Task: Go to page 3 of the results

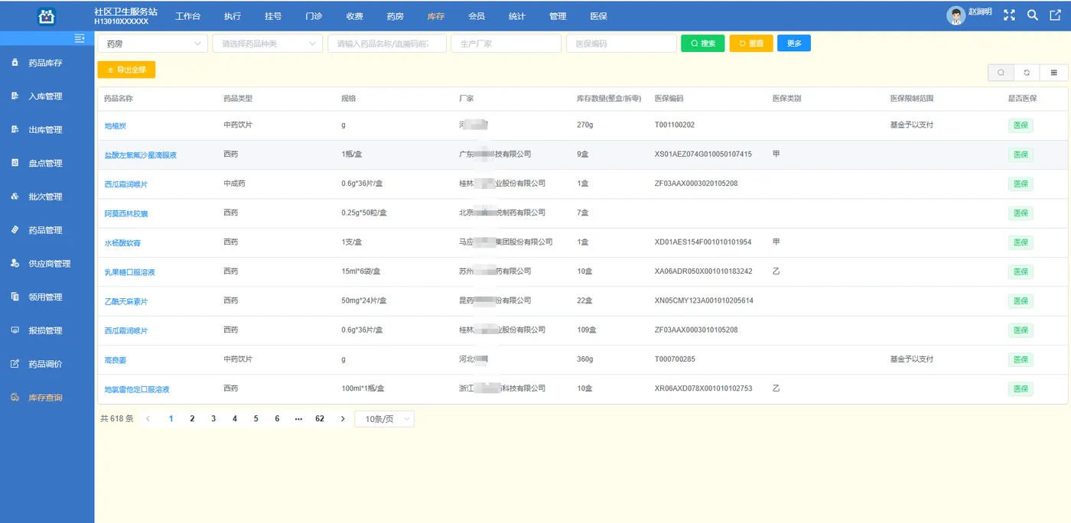Action: pos(213,418)
